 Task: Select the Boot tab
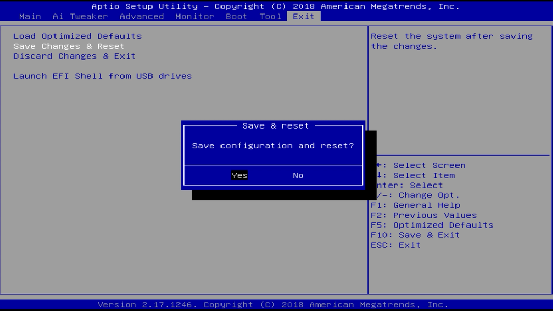236,16
